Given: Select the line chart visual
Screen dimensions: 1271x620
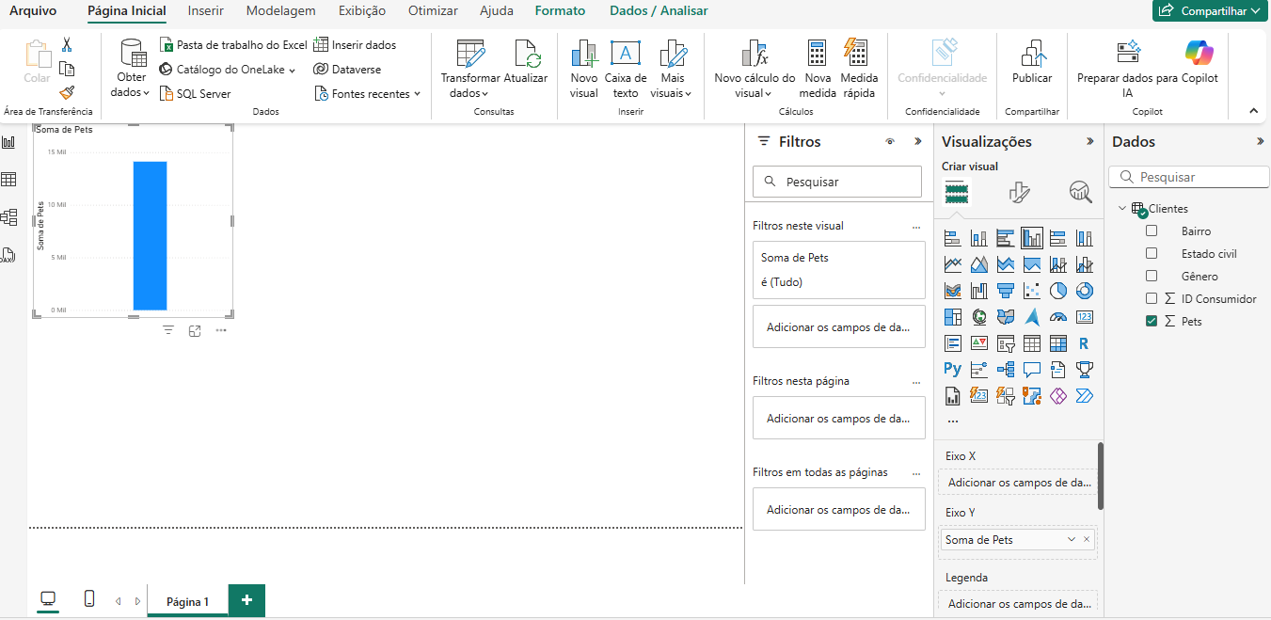Looking at the screenshot, I should pyautogui.click(x=953, y=264).
